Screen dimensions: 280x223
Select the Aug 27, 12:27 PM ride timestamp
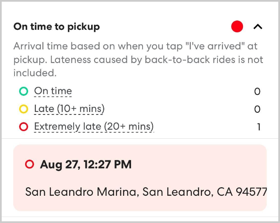point(86,164)
